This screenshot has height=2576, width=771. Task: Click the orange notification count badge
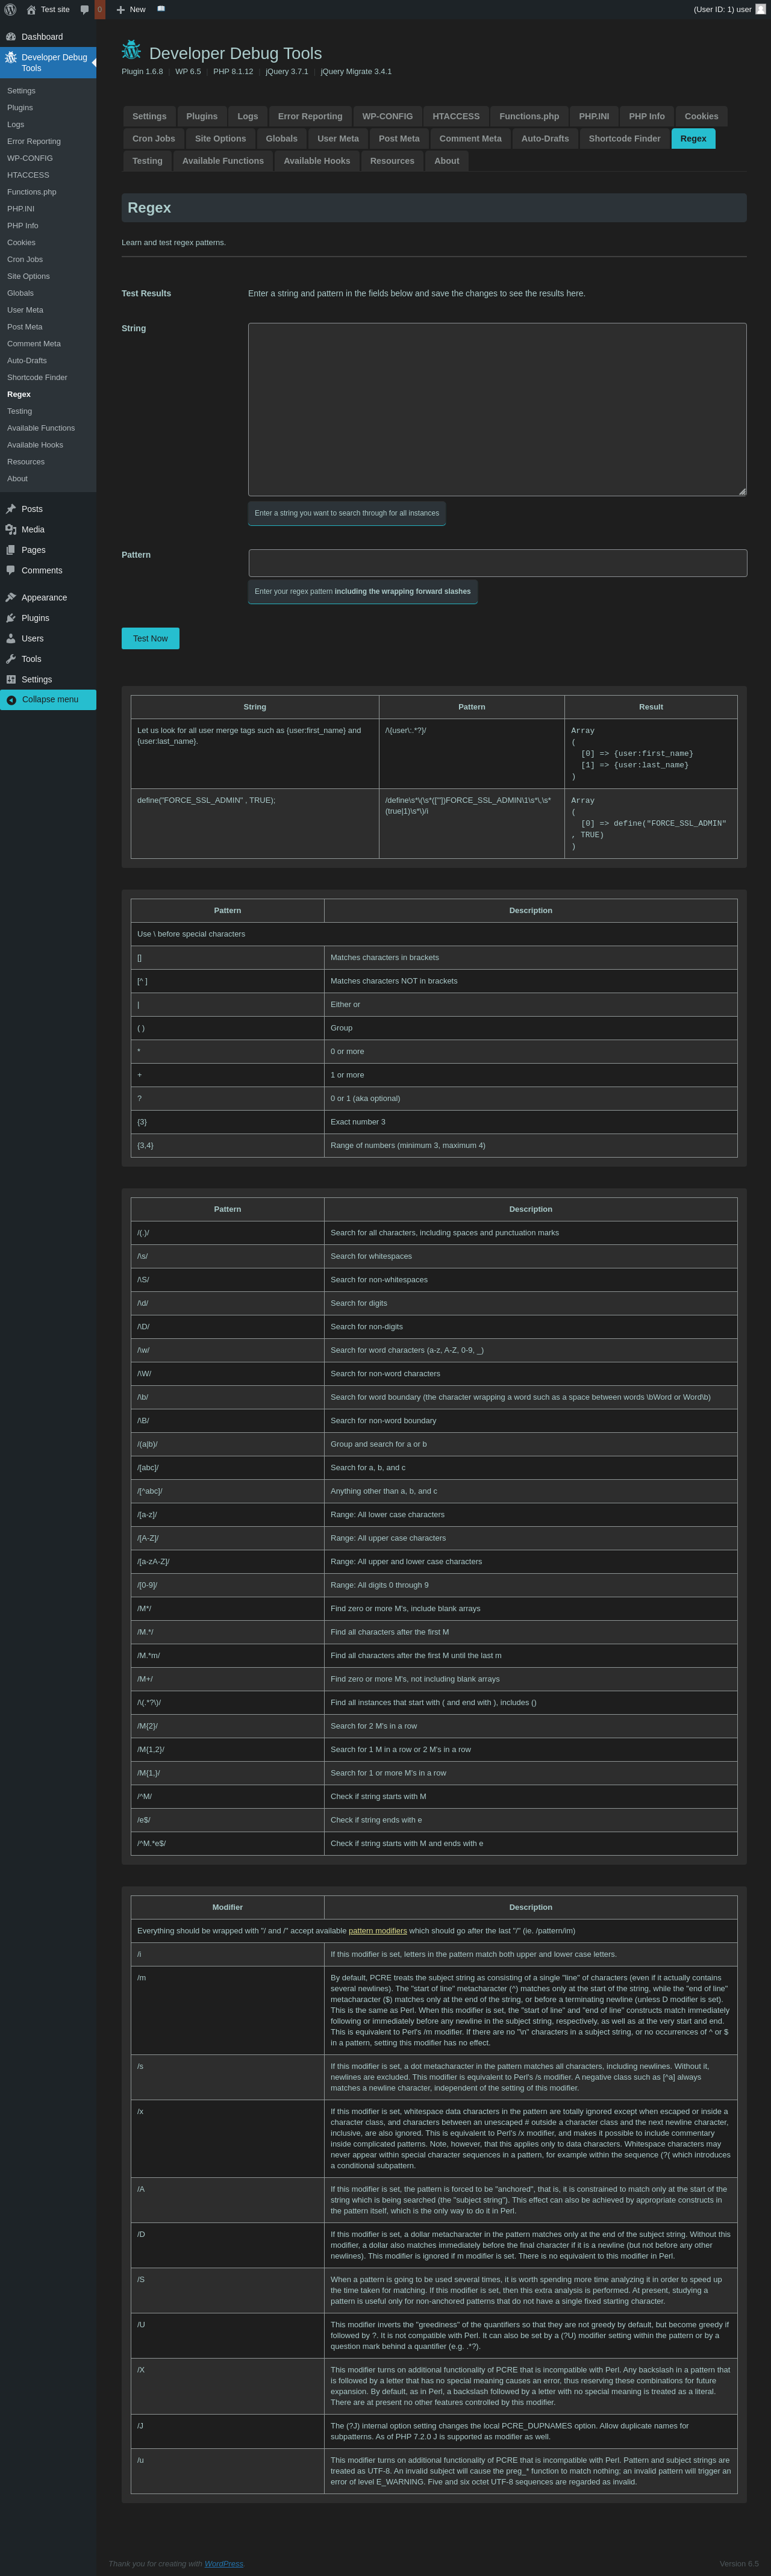pos(99,9)
